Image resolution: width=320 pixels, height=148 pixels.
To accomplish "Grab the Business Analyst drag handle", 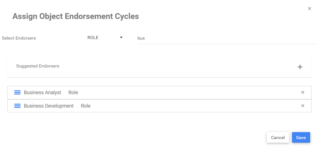I will pyautogui.click(x=18, y=93).
